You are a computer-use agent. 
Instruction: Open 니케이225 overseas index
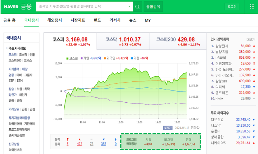click(218, 143)
